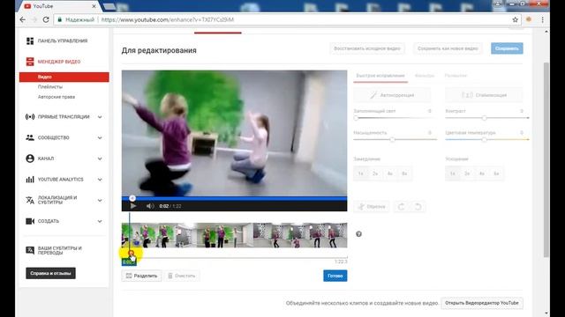Select Видео in the sidebar
The width and height of the screenshot is (565, 317).
[64, 77]
